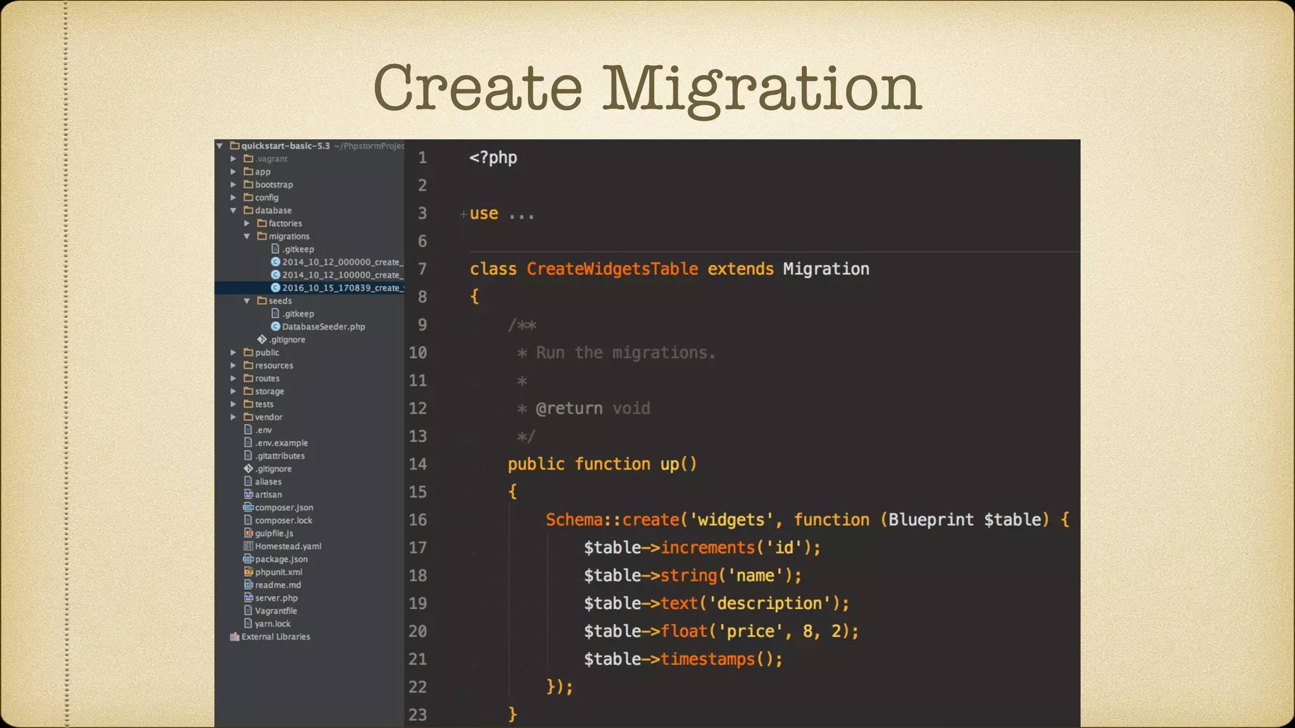Collapse the database folder arrow
This screenshot has width=1295, height=728.
click(233, 210)
